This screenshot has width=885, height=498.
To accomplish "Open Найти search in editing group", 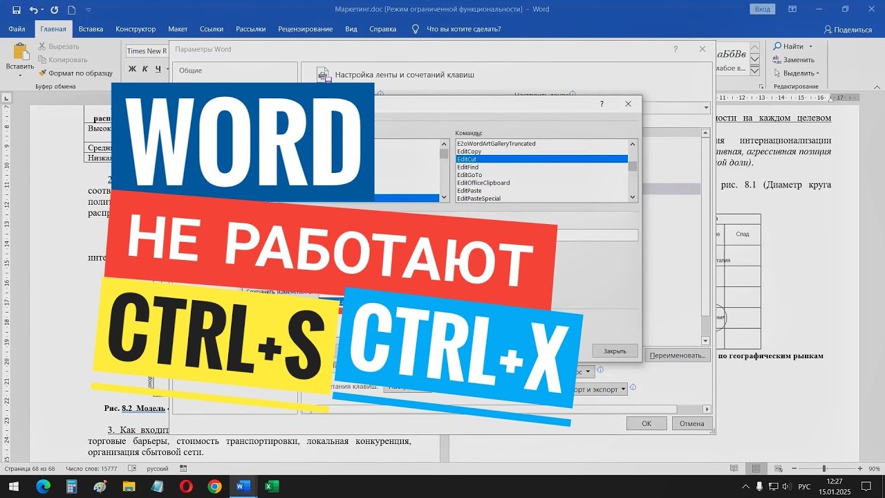I will tap(788, 46).
